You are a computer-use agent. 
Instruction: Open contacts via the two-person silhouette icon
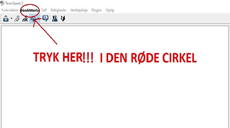(55, 19)
